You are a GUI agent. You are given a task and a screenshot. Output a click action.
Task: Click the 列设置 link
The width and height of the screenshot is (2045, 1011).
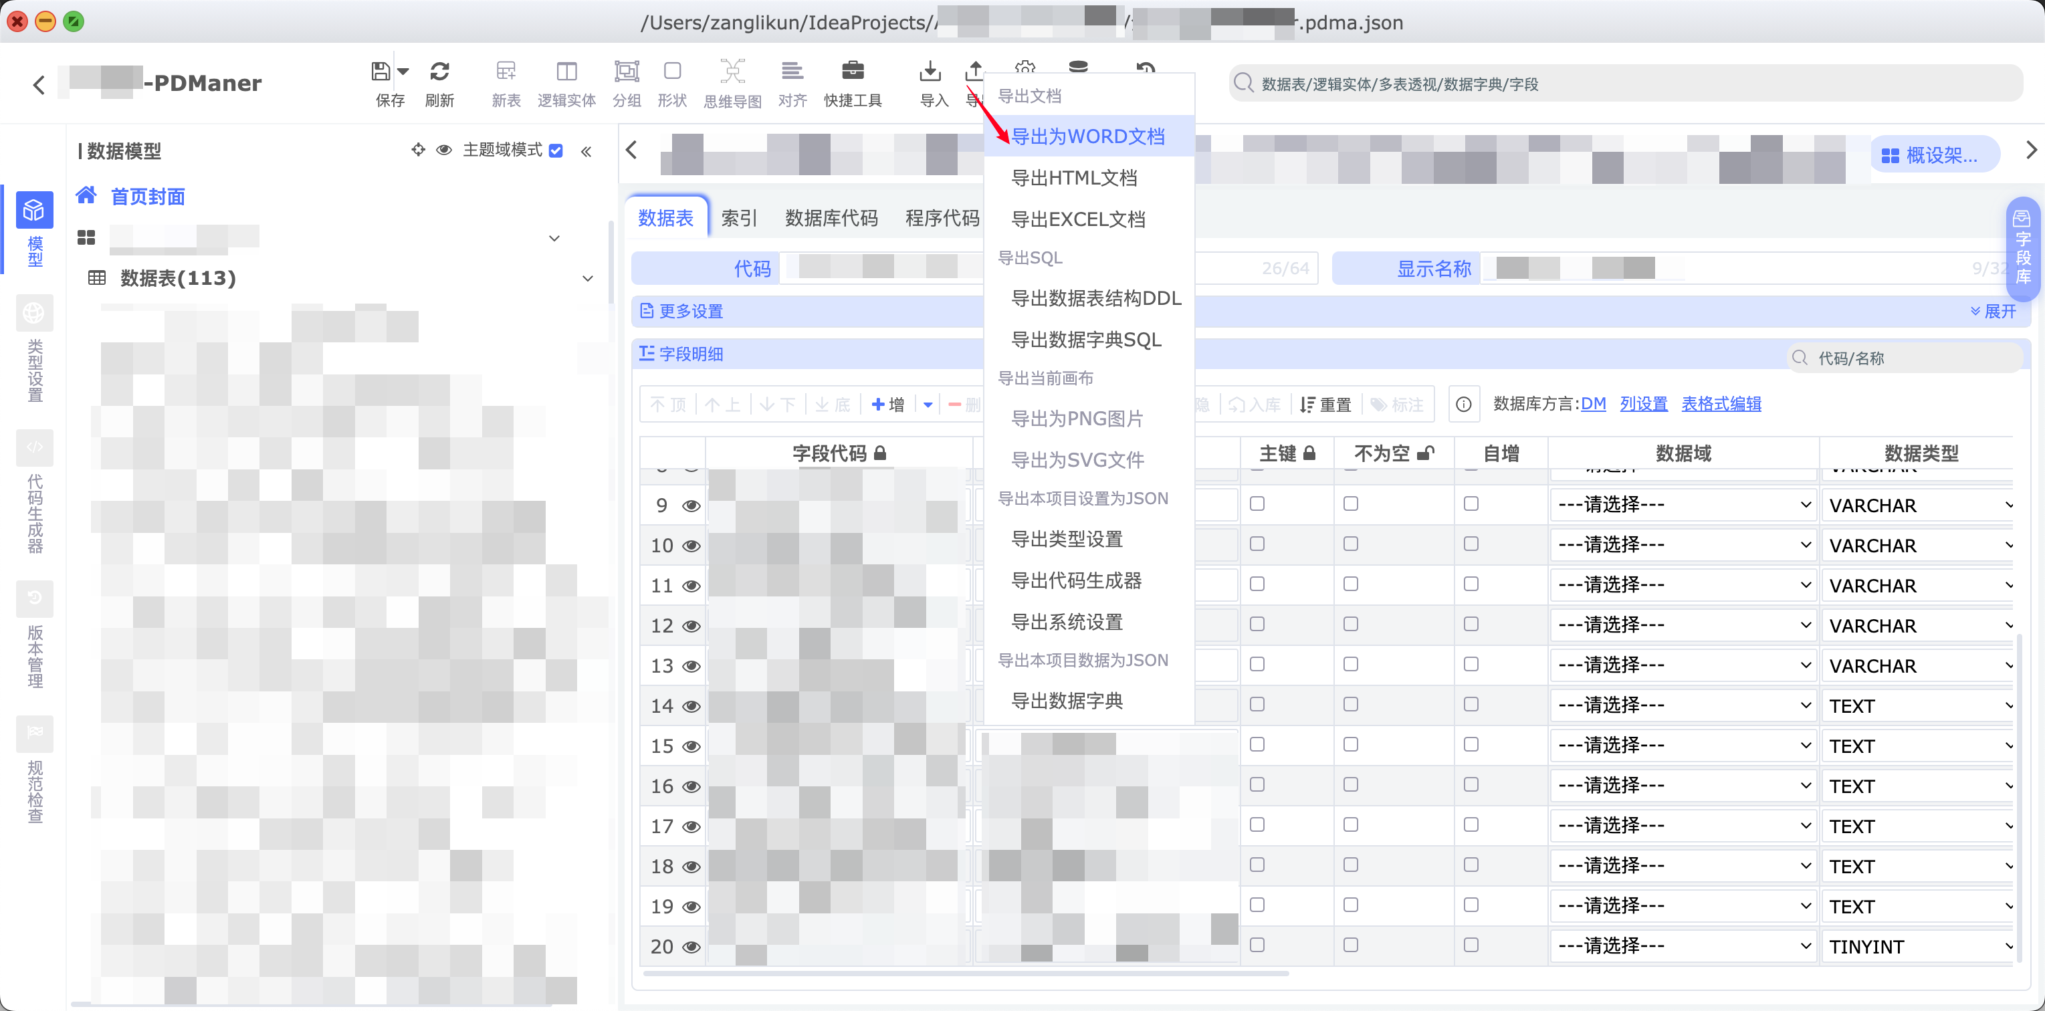1643,404
